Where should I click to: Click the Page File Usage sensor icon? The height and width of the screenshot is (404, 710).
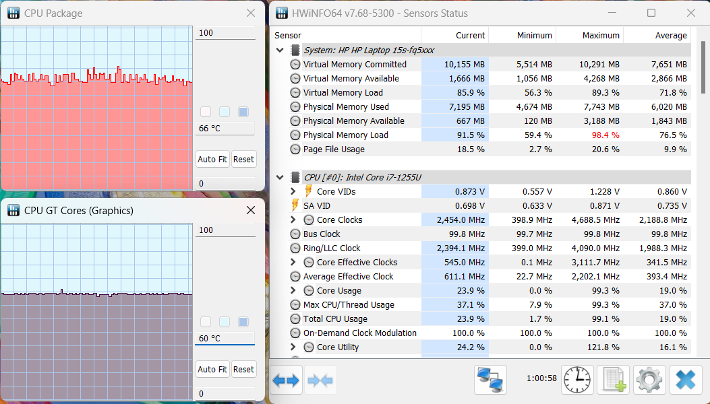[x=295, y=149]
